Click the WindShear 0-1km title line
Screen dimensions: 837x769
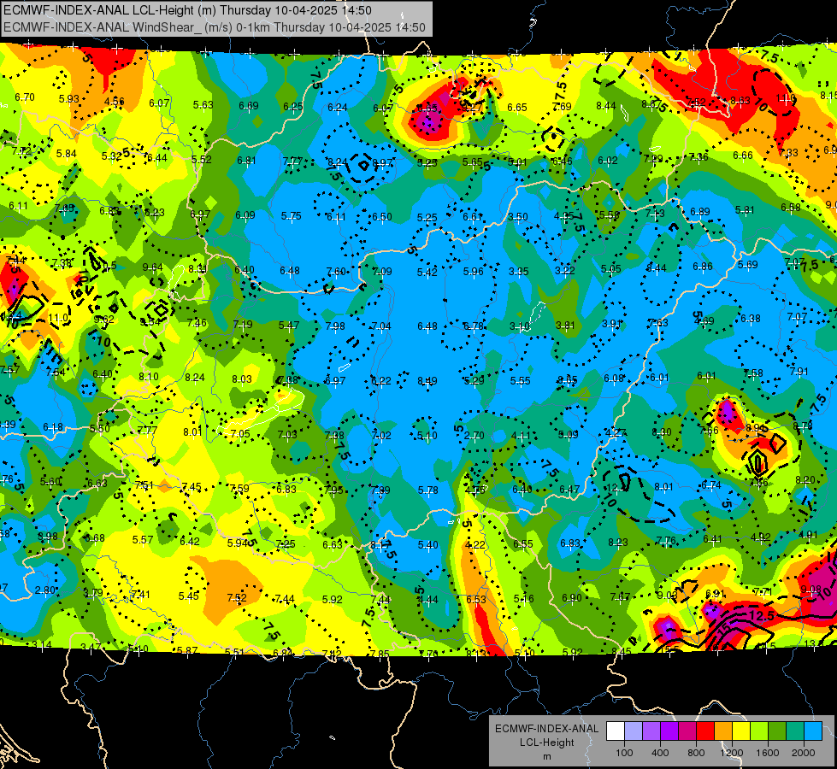point(215,27)
